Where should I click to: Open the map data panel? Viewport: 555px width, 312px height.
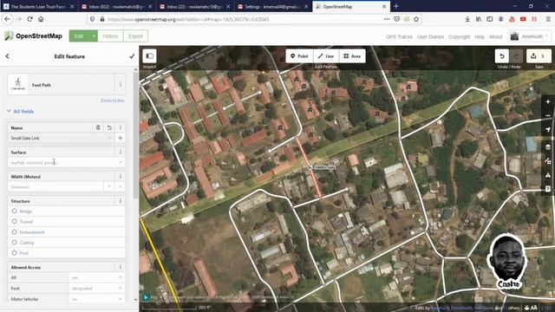tap(548, 161)
